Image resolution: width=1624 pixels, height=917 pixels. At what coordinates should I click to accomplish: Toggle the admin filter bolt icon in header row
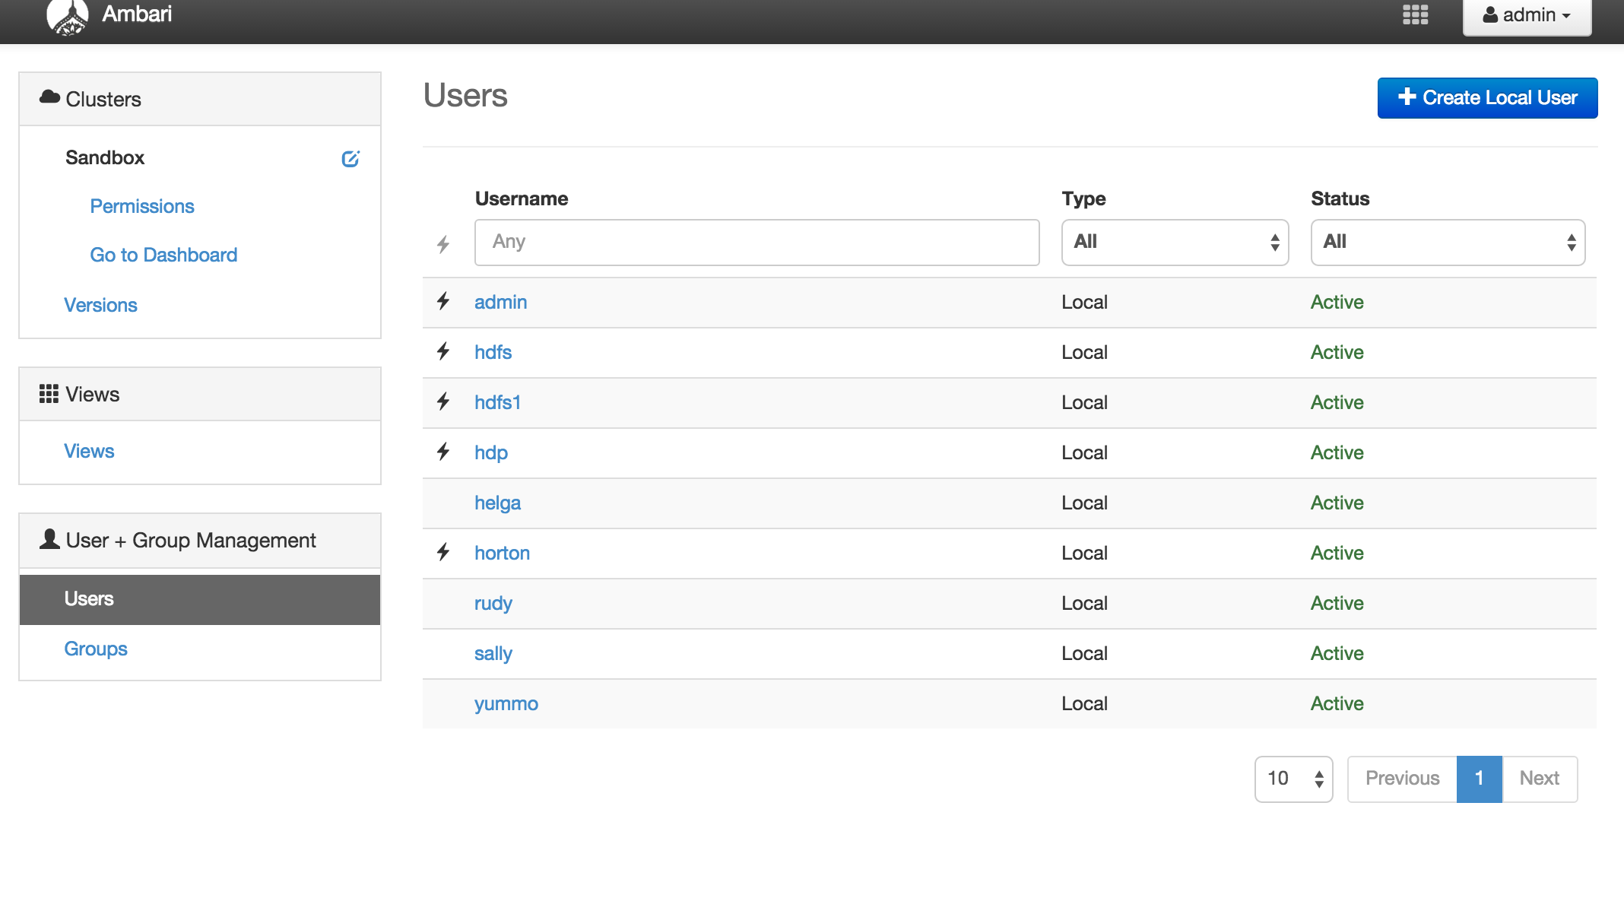pos(443,244)
